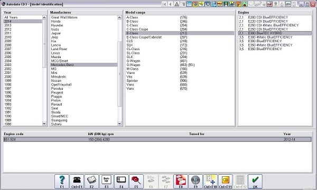The width and height of the screenshot is (317, 190).
Task: Select M-Class (166) model range
Action: [x=180, y=69]
